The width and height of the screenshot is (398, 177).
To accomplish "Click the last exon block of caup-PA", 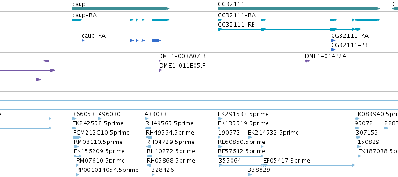I will (x=156, y=41).
